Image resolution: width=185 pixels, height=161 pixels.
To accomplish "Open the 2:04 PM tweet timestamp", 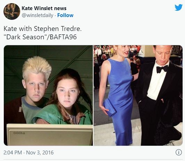I will tap(13, 152).
